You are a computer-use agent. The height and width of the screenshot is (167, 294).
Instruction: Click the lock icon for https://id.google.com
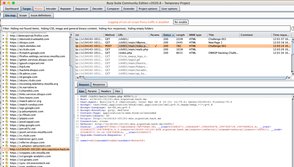coord(7,77)
